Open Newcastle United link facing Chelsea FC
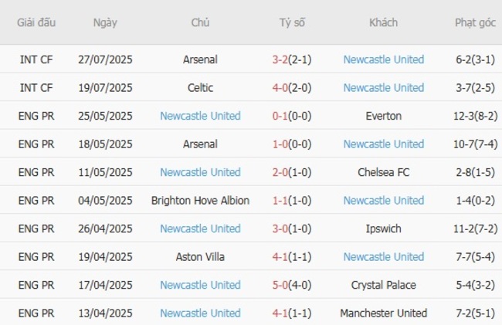This screenshot has height=325, width=502. coord(200,172)
